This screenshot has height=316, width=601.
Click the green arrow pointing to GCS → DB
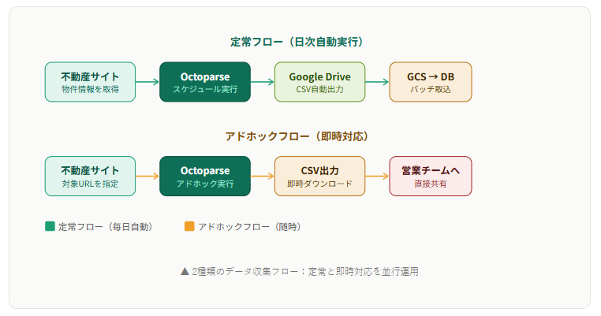[377, 82]
